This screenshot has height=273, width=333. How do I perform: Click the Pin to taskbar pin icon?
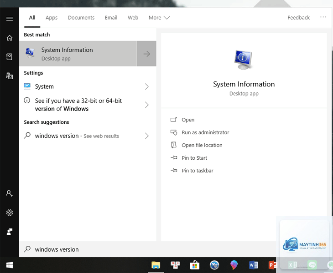pyautogui.click(x=174, y=170)
